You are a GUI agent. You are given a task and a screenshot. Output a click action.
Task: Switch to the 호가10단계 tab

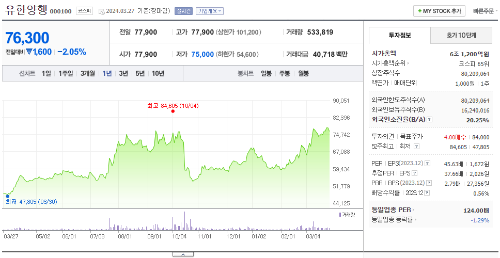pos(461,36)
